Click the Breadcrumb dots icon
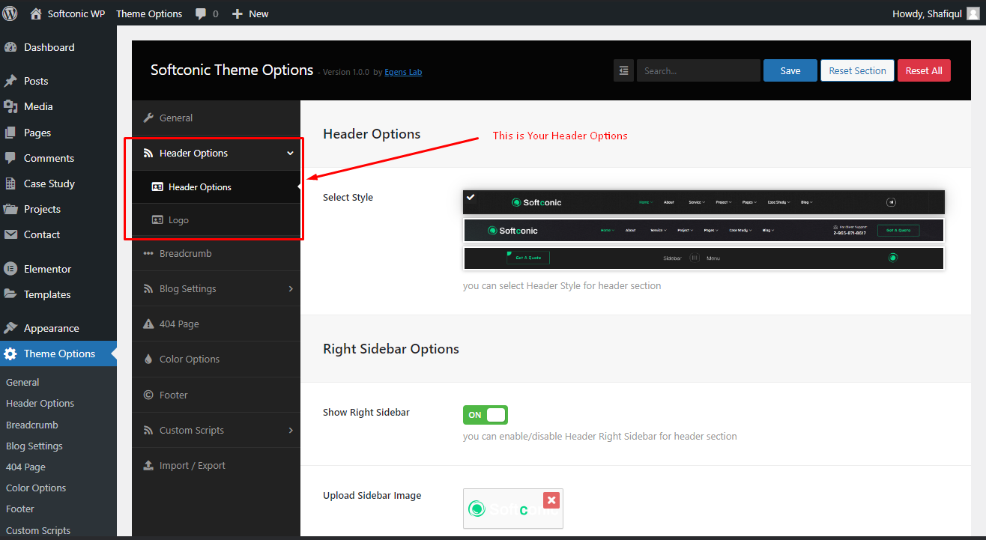986x540 pixels. click(x=148, y=253)
